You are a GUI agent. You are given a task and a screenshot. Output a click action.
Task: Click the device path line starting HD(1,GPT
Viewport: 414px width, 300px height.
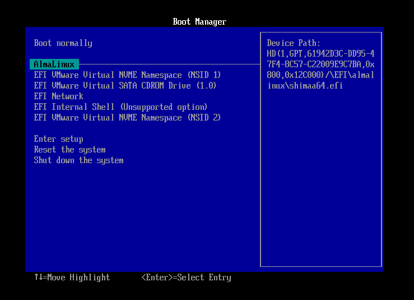320,54
